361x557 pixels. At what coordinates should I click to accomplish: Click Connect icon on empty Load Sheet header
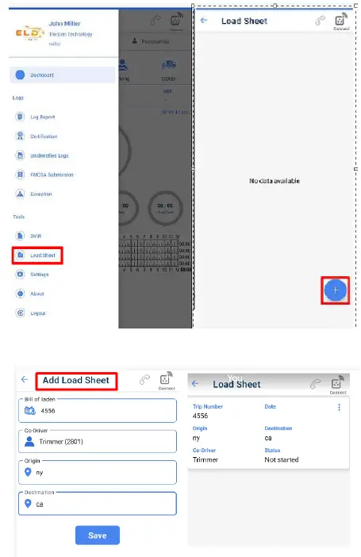click(340, 21)
